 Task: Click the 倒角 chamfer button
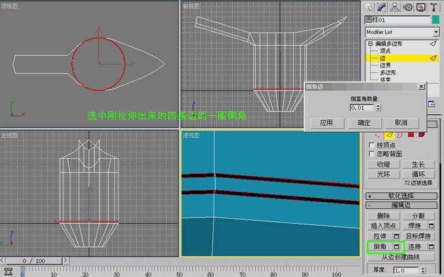(x=380, y=247)
